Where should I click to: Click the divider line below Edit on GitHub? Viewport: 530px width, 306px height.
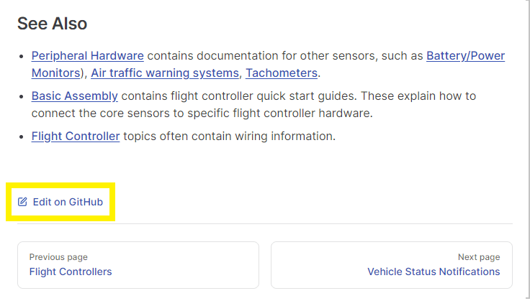click(x=265, y=223)
